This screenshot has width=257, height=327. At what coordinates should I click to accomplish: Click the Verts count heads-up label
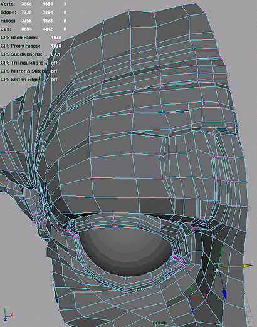click(x=8, y=4)
